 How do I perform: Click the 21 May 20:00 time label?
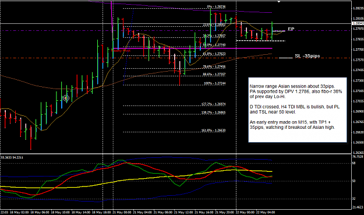(x=224, y=213)
